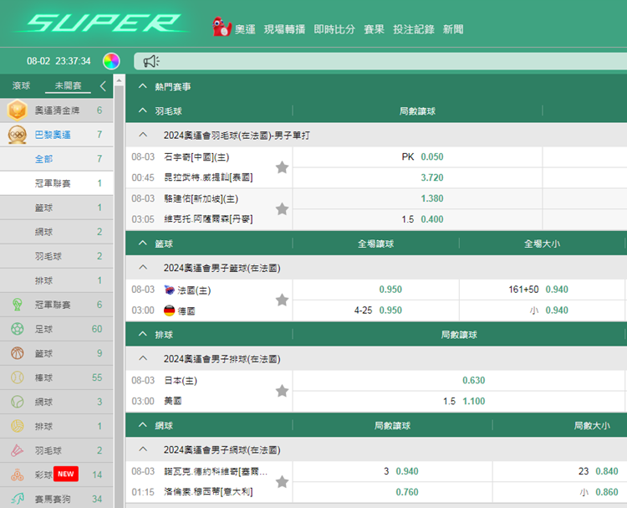Click the 冠軍聯賽 trophy sidebar icon

[x=18, y=305]
